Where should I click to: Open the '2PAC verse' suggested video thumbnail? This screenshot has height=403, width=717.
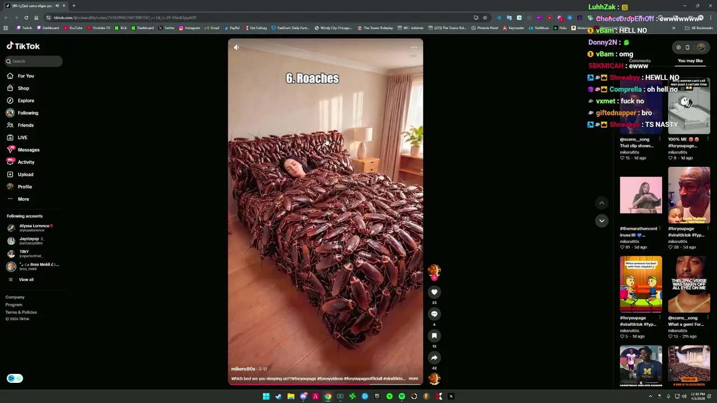(x=689, y=284)
